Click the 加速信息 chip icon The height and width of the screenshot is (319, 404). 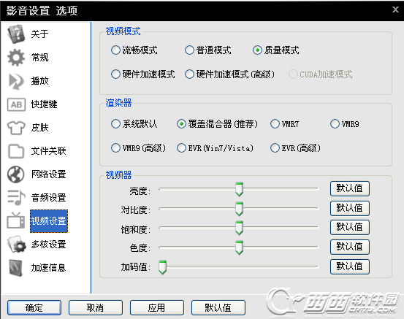tap(16, 267)
